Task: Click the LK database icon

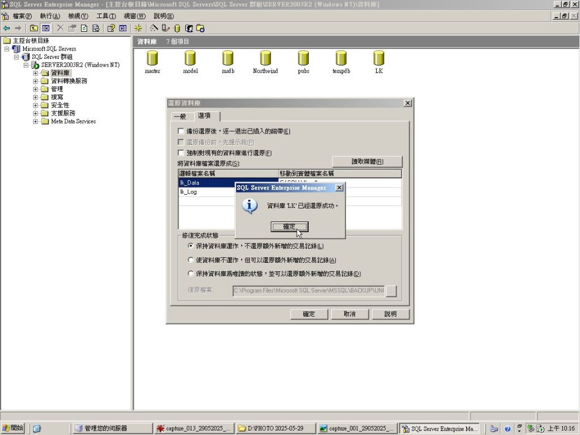Action: click(379, 59)
